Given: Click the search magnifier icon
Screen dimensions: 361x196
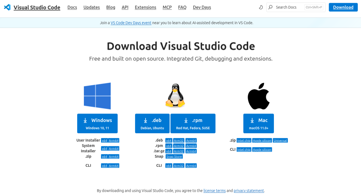Looking at the screenshot, I should point(271,7).
